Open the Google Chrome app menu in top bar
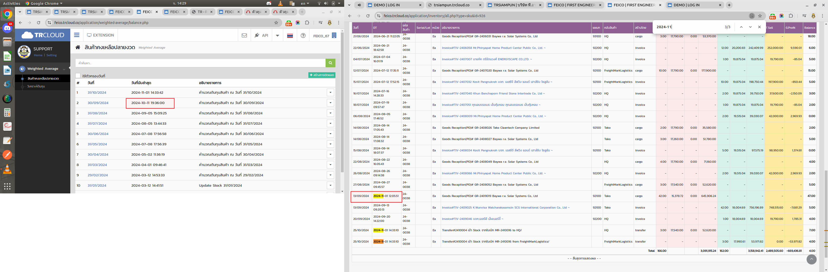The height and width of the screenshot is (272, 828). point(44,4)
